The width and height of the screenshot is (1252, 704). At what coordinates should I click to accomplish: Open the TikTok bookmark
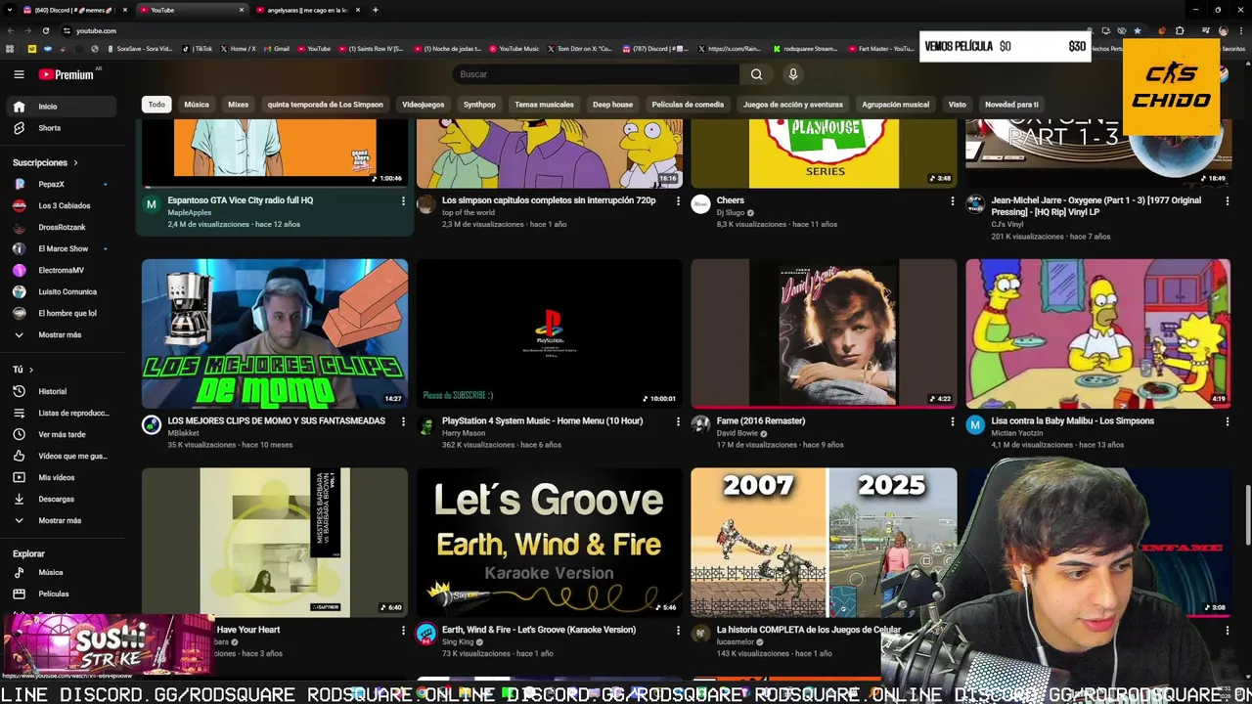click(x=199, y=48)
